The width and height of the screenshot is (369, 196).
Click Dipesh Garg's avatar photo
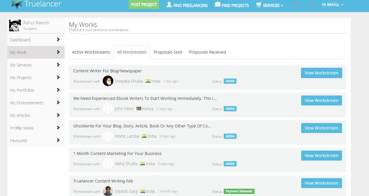coord(108,191)
